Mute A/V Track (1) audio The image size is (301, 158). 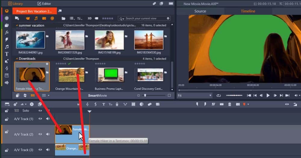tap(48, 119)
